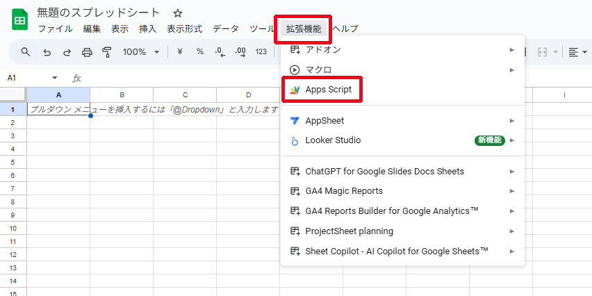Open the アドオン submenu
The height and width of the screenshot is (296, 592).
pos(402,49)
